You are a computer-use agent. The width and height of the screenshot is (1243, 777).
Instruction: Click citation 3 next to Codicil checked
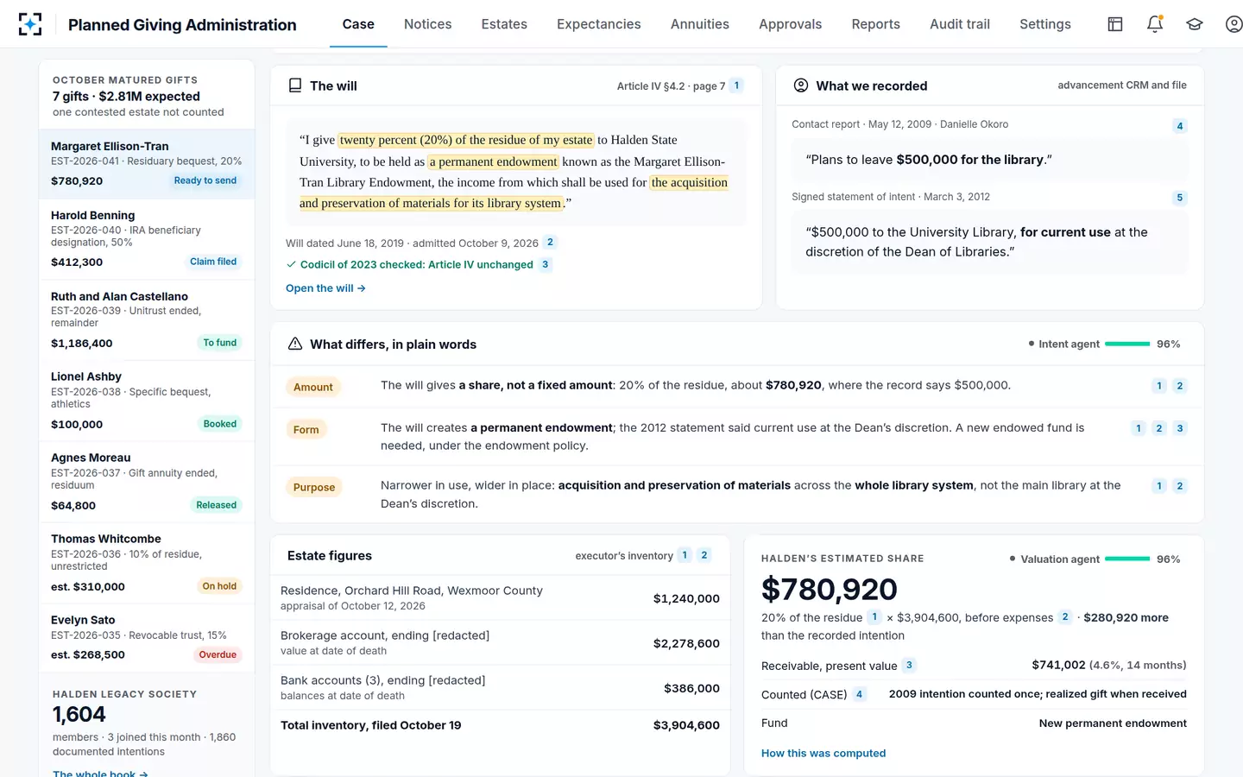(546, 265)
